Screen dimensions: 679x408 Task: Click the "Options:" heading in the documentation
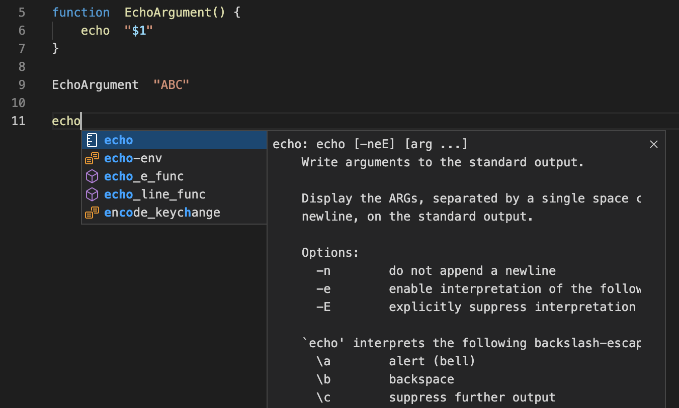point(330,252)
